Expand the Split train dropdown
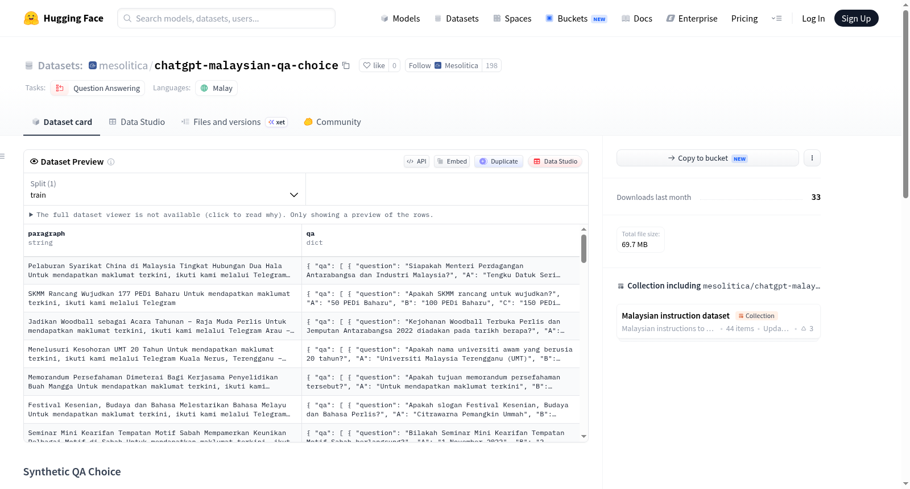This screenshot has height=489, width=910. [164, 189]
